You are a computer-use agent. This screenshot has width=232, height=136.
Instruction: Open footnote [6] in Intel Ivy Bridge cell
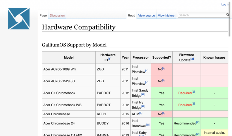143,107
